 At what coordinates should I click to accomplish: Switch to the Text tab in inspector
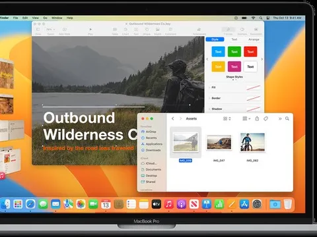(x=234, y=39)
